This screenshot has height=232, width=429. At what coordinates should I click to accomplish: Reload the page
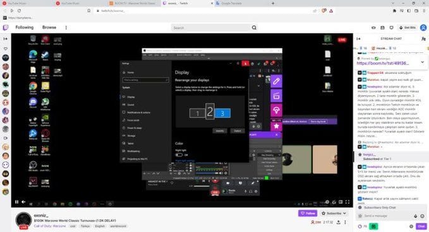pyautogui.click(x=19, y=11)
